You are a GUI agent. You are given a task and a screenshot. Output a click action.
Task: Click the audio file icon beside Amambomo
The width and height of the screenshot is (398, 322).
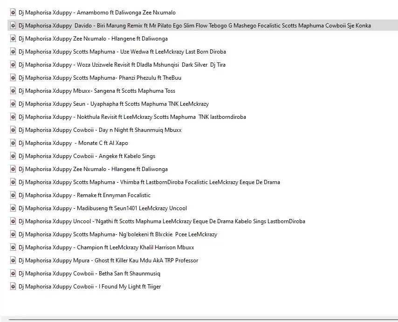point(13,13)
